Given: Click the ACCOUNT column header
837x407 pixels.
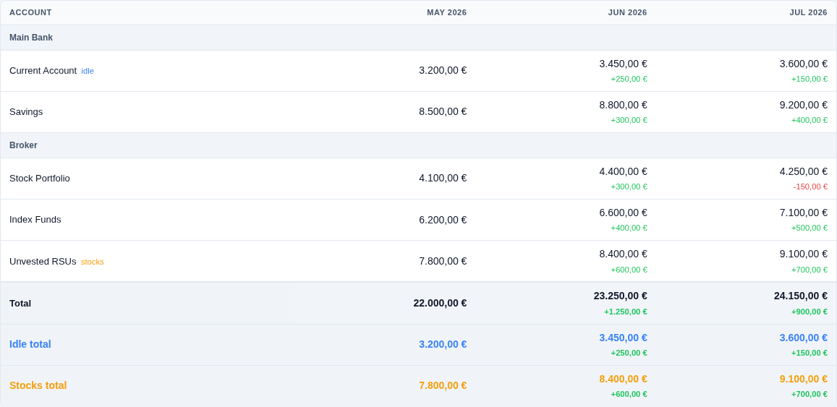Looking at the screenshot, I should click(x=30, y=12).
